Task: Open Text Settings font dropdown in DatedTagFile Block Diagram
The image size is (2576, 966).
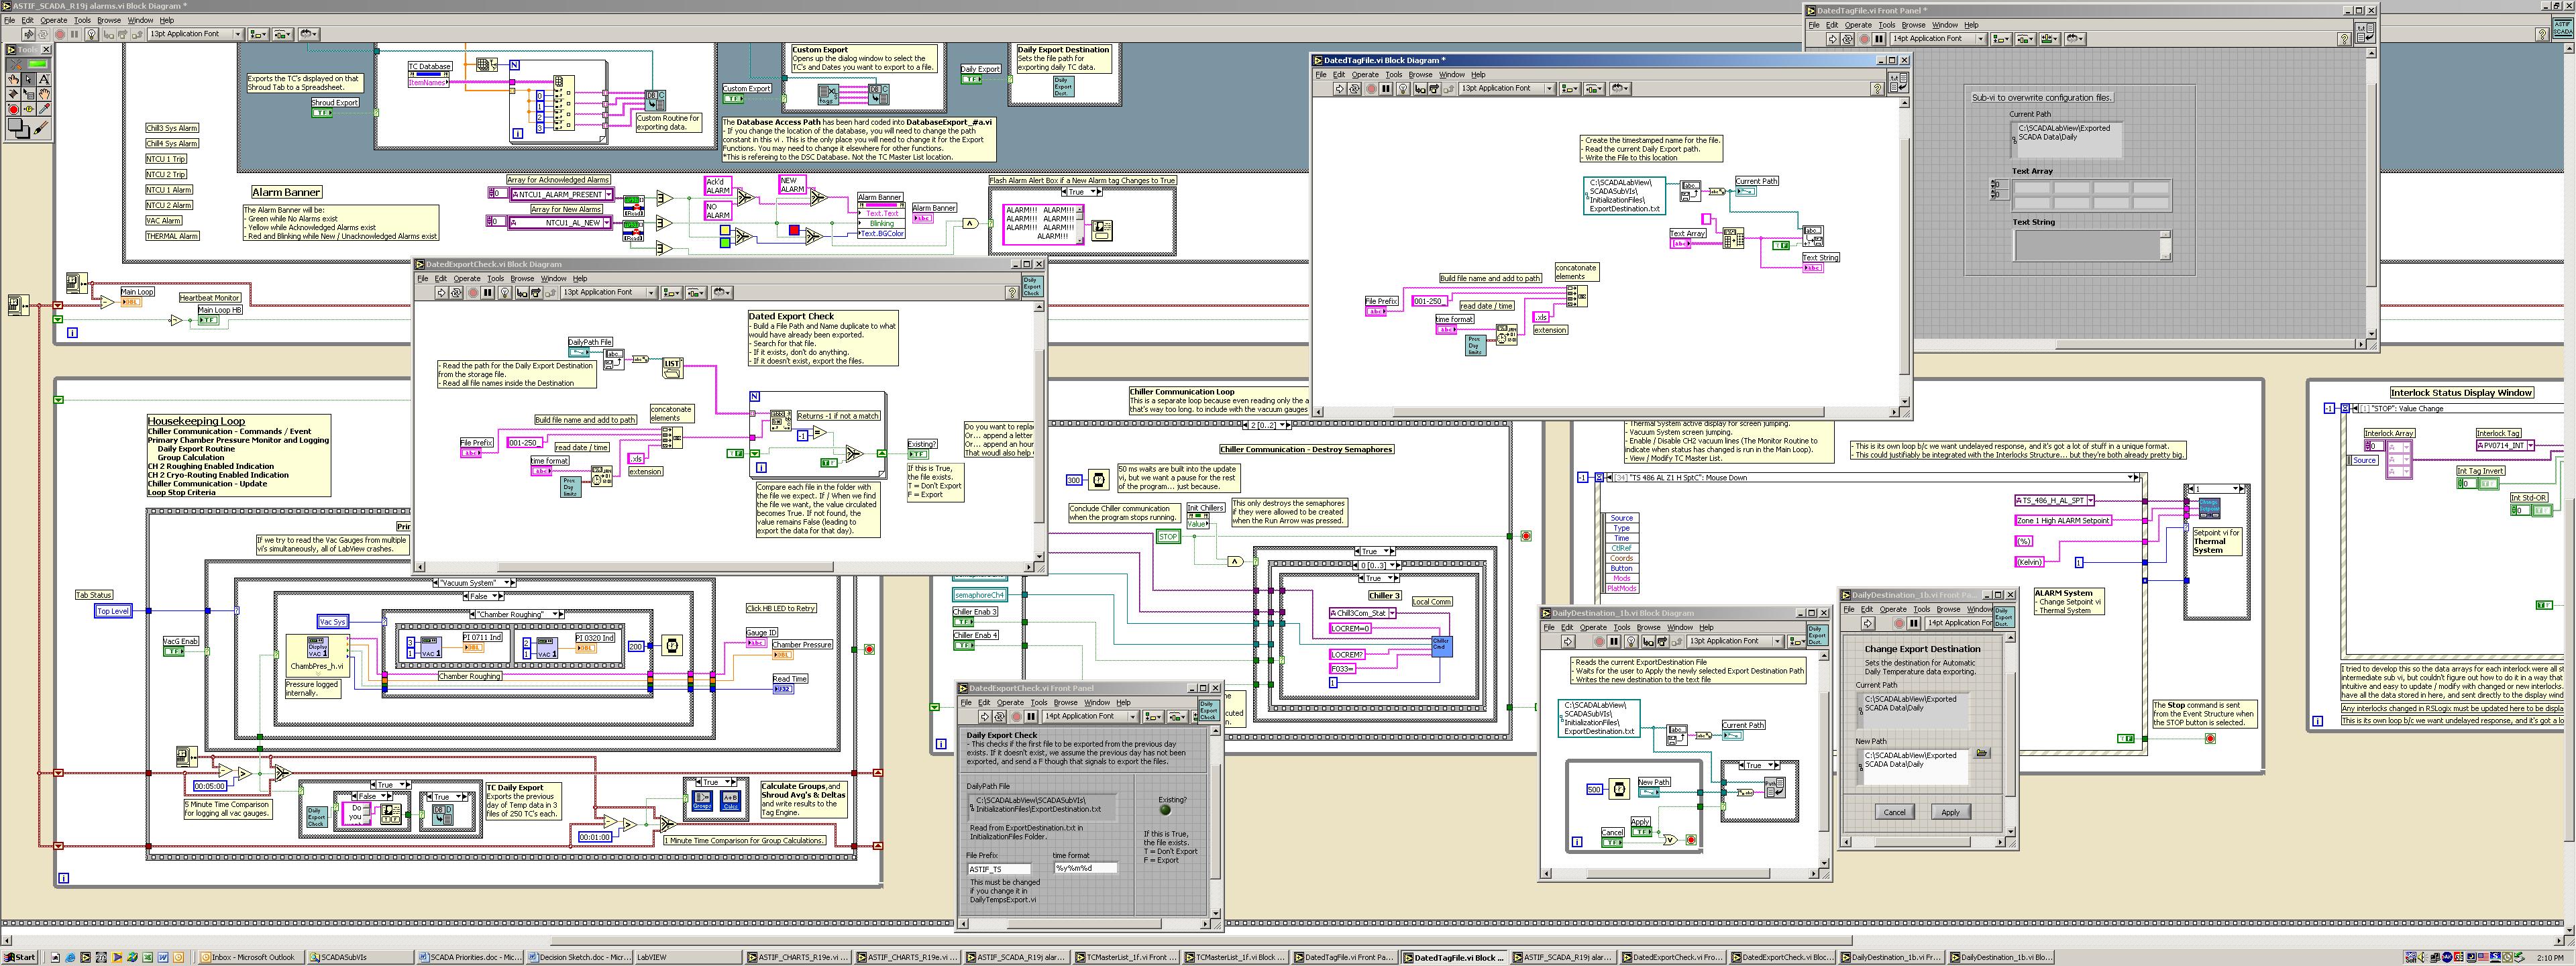Action: 1508,89
